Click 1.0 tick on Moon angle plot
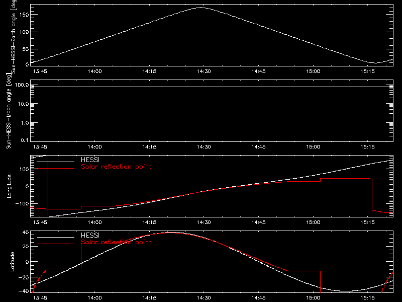The width and height of the screenshot is (402, 302). (25, 123)
